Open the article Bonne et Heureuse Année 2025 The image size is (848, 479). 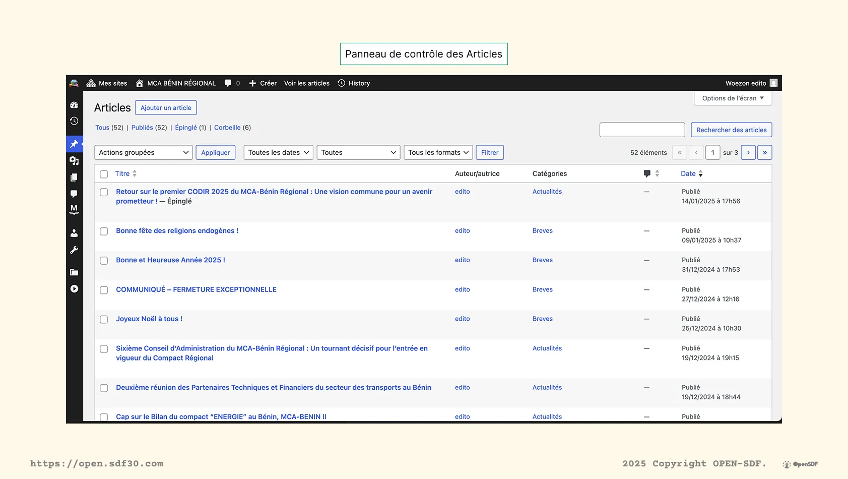[170, 260]
